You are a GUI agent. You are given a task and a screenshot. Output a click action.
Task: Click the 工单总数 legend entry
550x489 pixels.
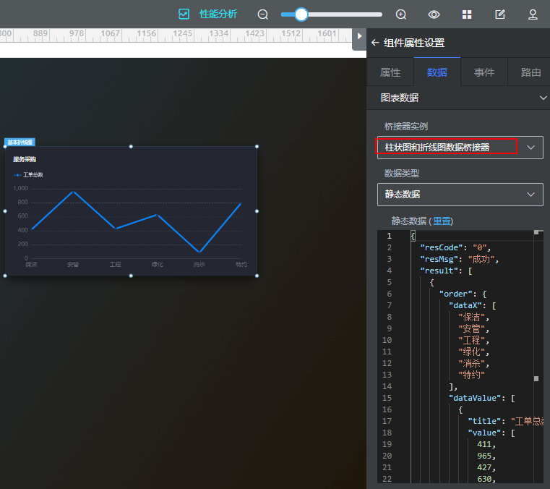point(28,175)
